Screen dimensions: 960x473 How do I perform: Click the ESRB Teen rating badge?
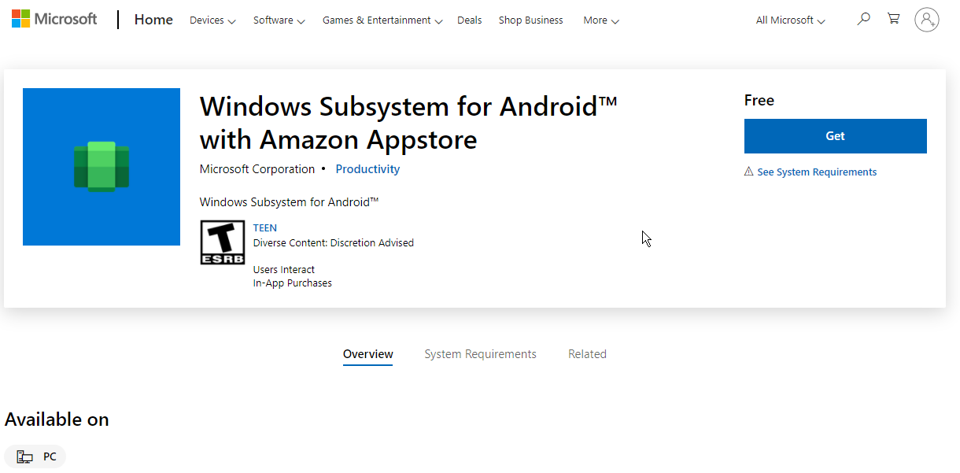pyautogui.click(x=223, y=242)
